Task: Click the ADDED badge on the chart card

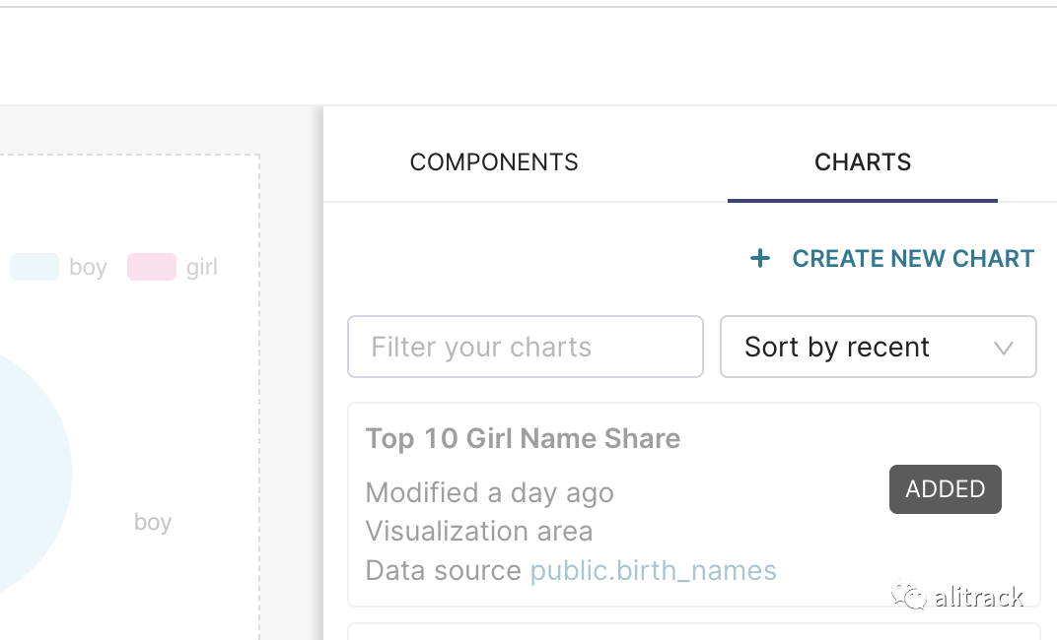Action: point(945,489)
